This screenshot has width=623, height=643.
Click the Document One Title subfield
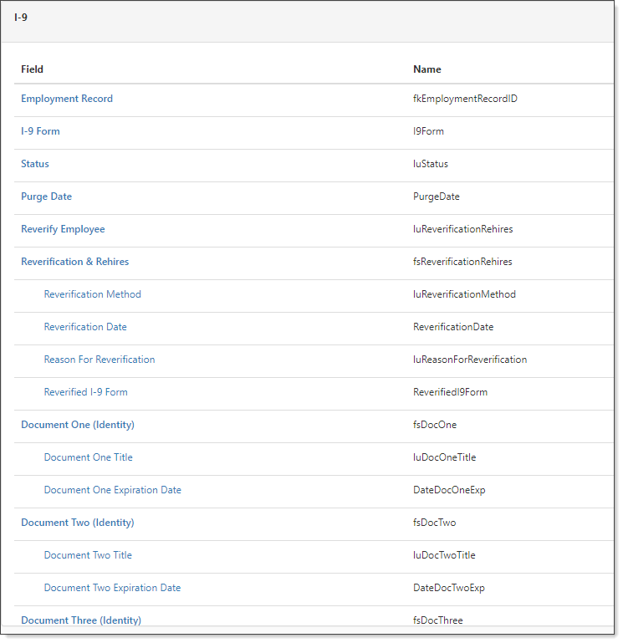(88, 457)
